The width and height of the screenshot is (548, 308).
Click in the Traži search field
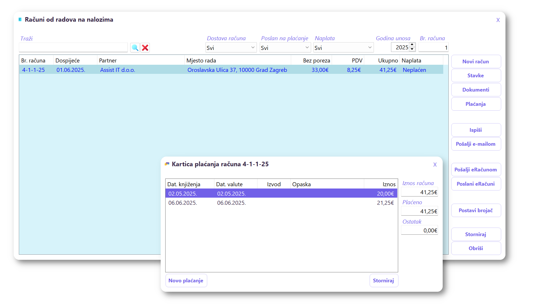[73, 48]
